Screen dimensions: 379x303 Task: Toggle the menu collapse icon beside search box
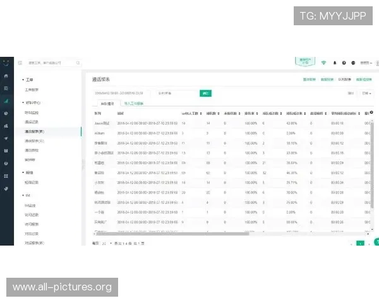coord(20,63)
